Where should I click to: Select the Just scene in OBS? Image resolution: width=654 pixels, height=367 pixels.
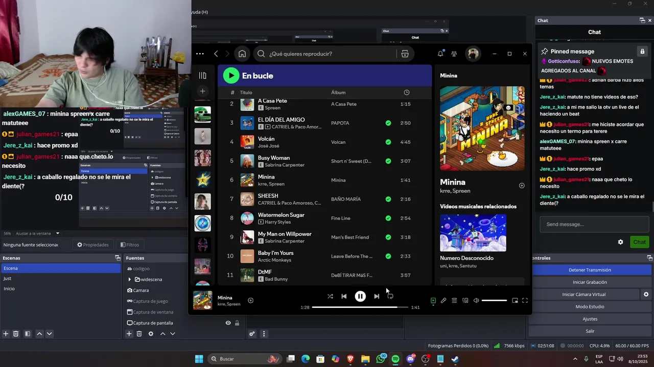click(x=60, y=278)
